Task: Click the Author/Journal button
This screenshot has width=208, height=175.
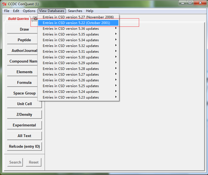Action: 22,51
